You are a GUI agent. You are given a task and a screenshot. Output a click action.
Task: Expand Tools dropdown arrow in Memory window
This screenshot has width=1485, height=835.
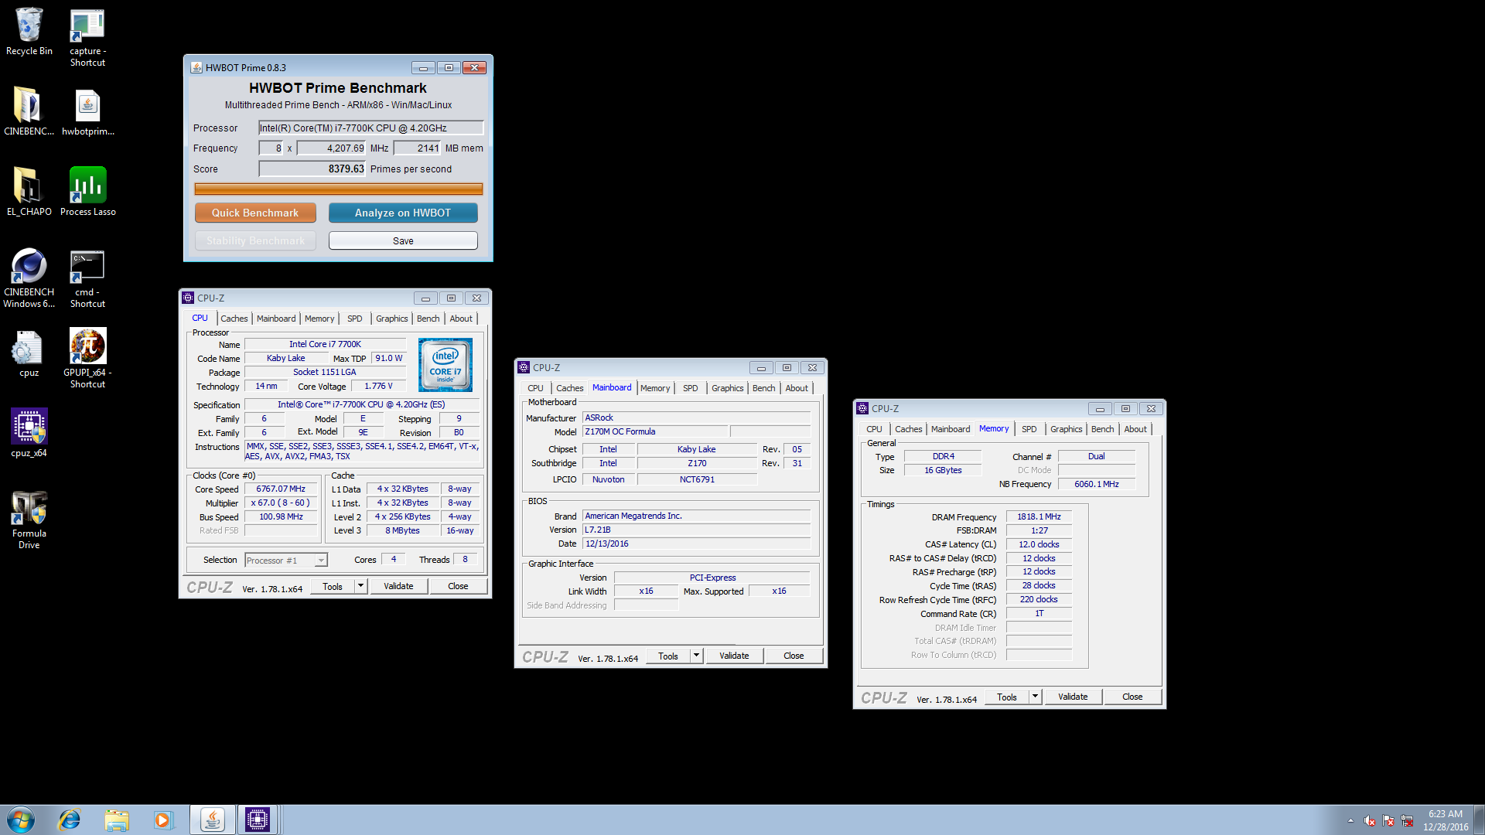[1035, 697]
